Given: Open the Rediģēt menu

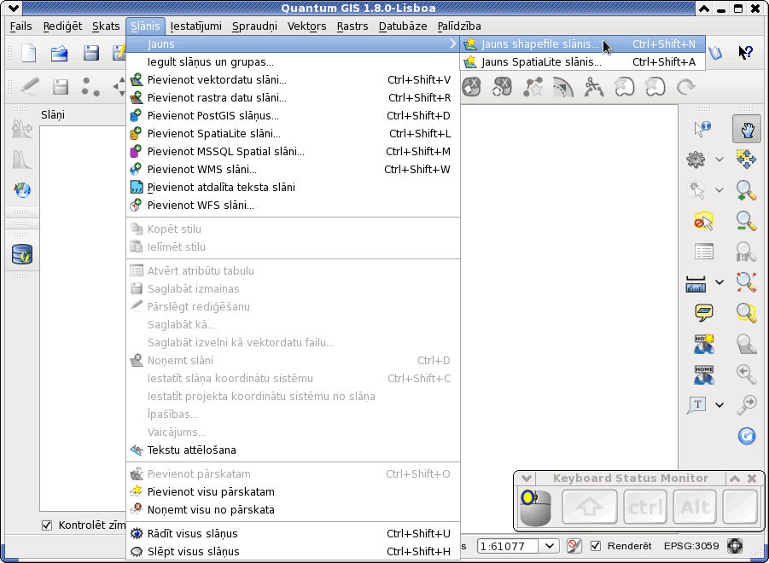Looking at the screenshot, I should 62,26.
